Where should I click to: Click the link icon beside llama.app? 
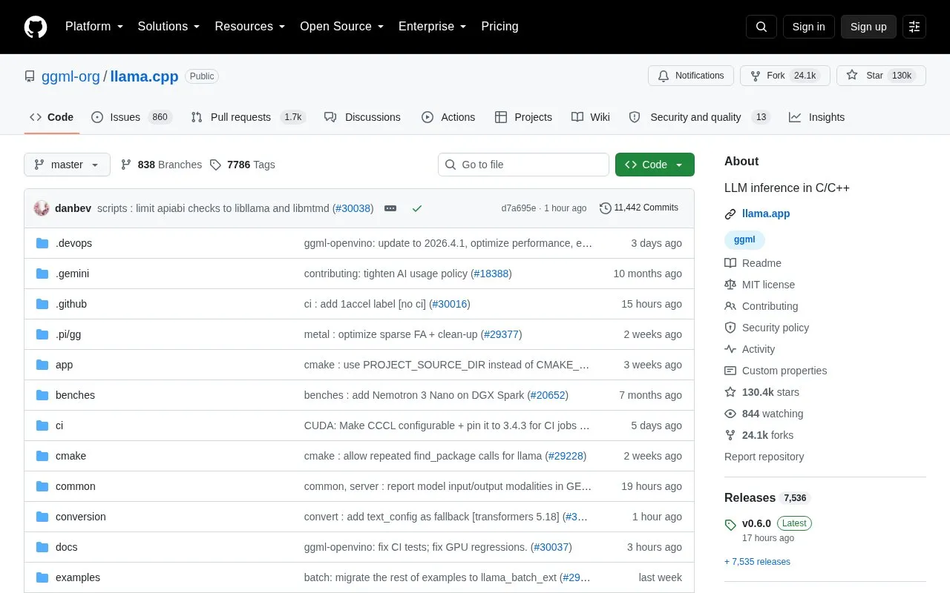pos(730,214)
